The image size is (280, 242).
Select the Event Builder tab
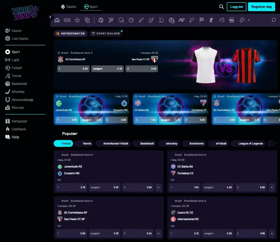tap(106, 34)
